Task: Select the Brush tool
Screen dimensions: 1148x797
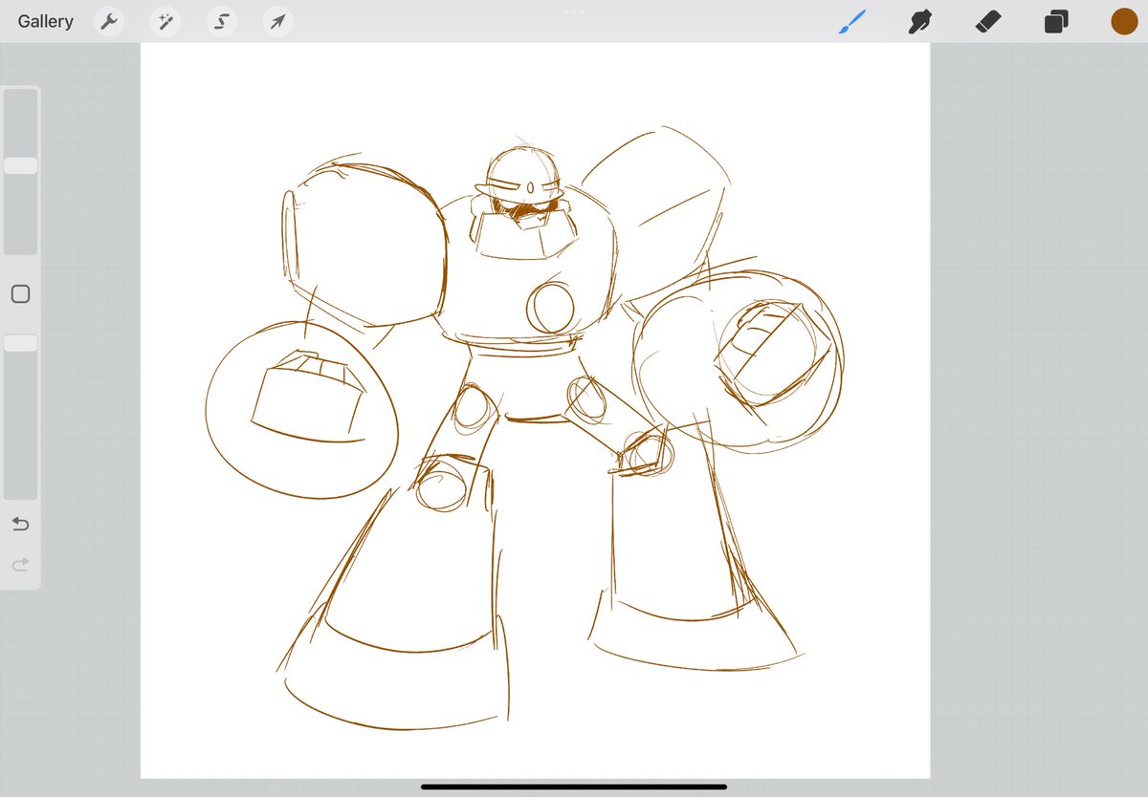Action: [x=851, y=21]
